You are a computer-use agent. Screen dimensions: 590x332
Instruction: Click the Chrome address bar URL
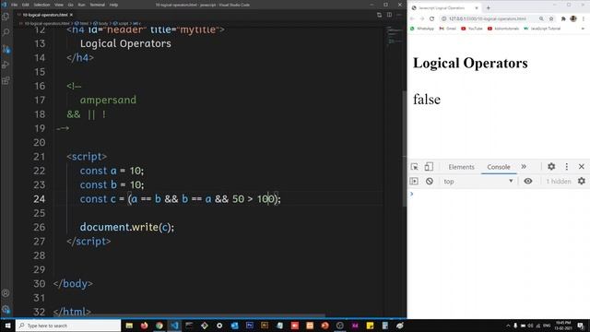[488, 18]
